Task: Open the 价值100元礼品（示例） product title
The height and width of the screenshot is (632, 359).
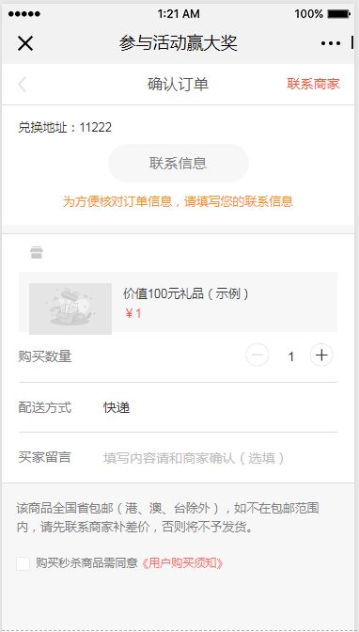Action: coord(186,293)
